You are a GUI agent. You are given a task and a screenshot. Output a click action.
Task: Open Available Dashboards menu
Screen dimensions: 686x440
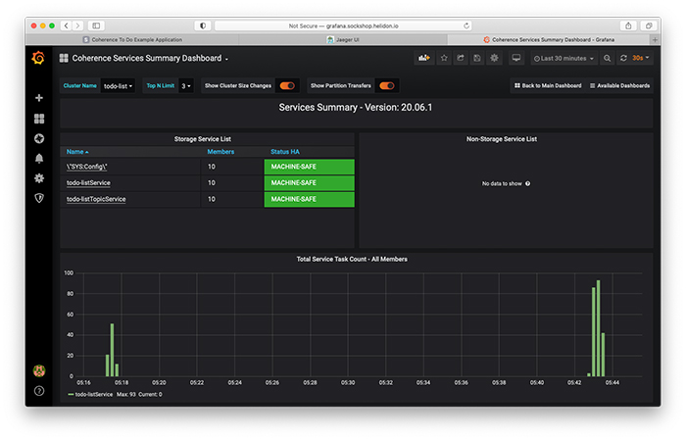620,85
